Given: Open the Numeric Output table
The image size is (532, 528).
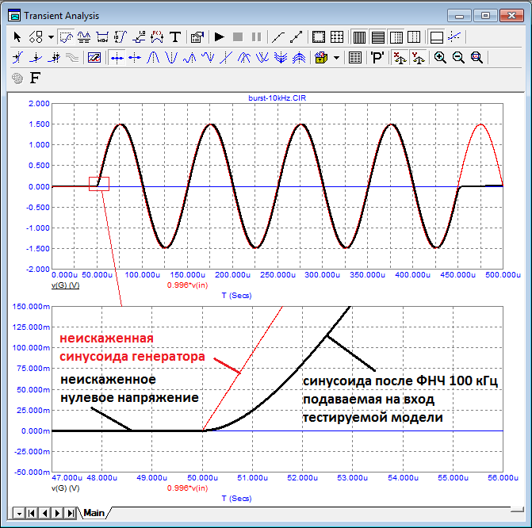Looking at the screenshot, I should [355, 58].
